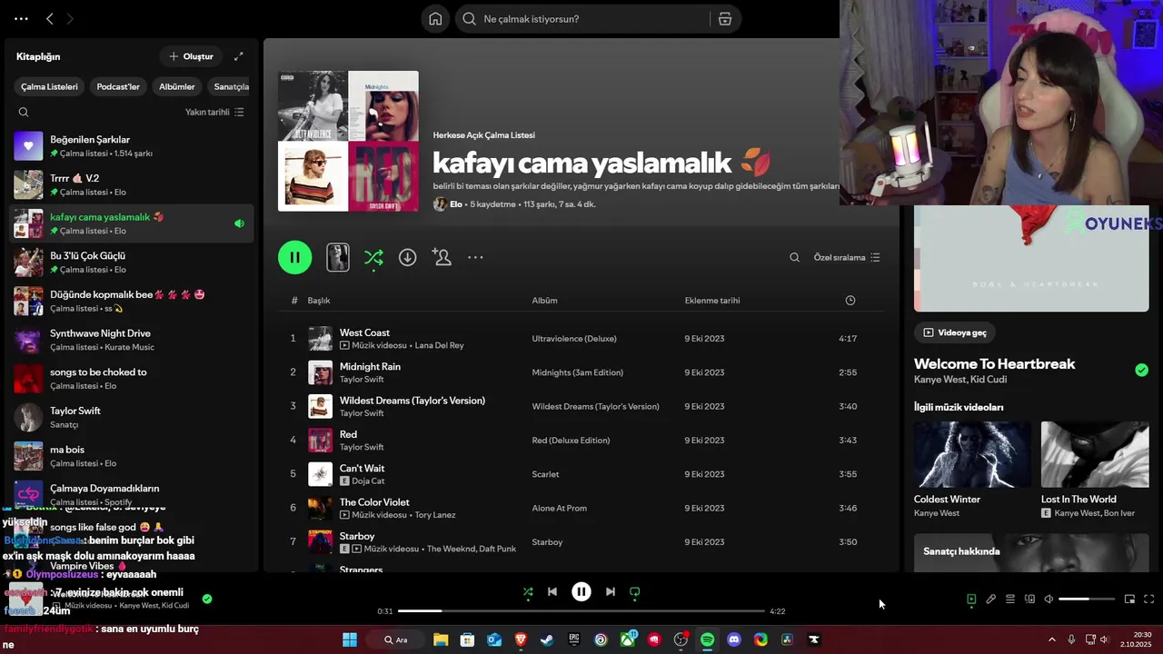This screenshot has height=654, width=1163.
Task: Pause playback in player bar
Action: (x=581, y=591)
